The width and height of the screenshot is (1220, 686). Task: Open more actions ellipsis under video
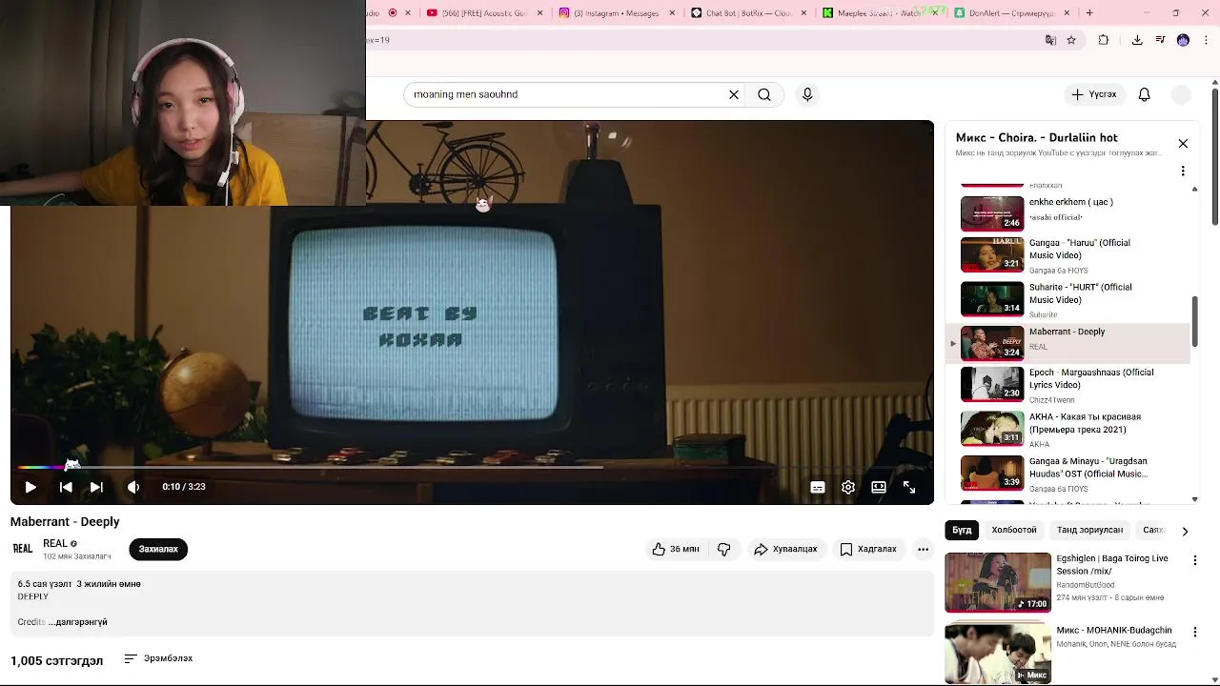[923, 549]
